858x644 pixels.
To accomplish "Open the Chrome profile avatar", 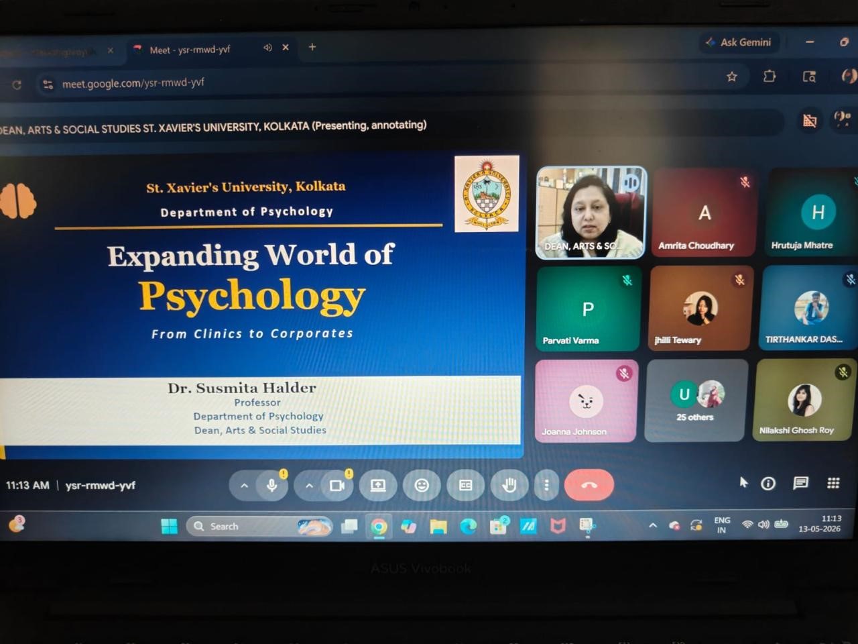I will (x=849, y=76).
